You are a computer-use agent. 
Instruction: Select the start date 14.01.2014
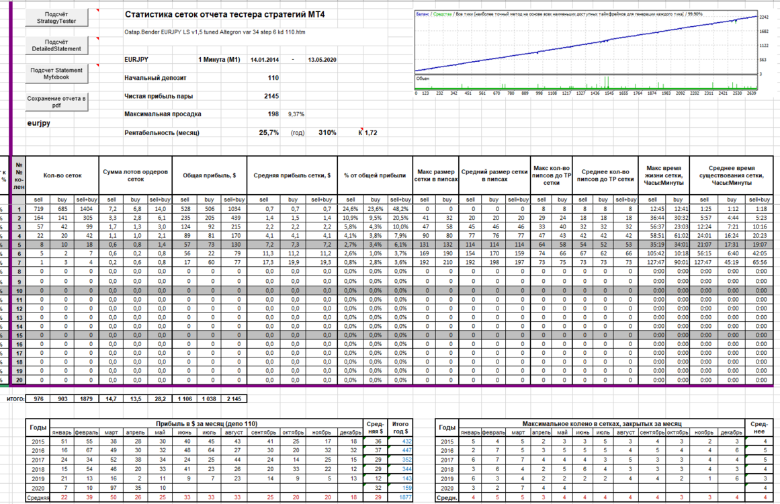tap(265, 60)
